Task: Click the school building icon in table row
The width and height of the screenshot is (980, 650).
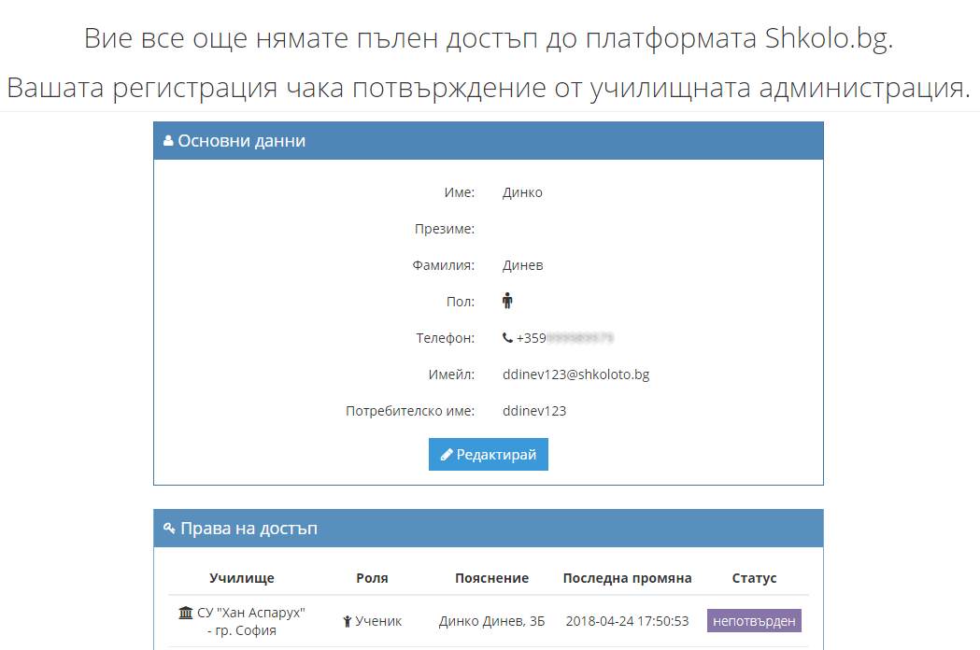Action: pos(186,612)
